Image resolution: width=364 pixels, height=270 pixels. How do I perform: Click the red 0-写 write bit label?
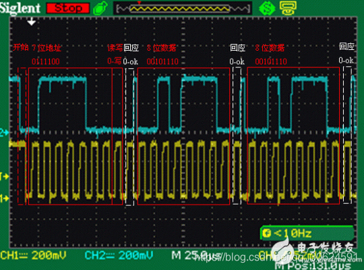click(114, 61)
